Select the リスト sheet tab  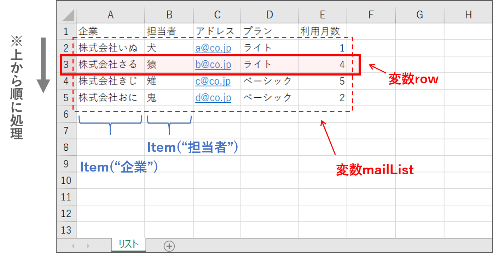pos(128,244)
